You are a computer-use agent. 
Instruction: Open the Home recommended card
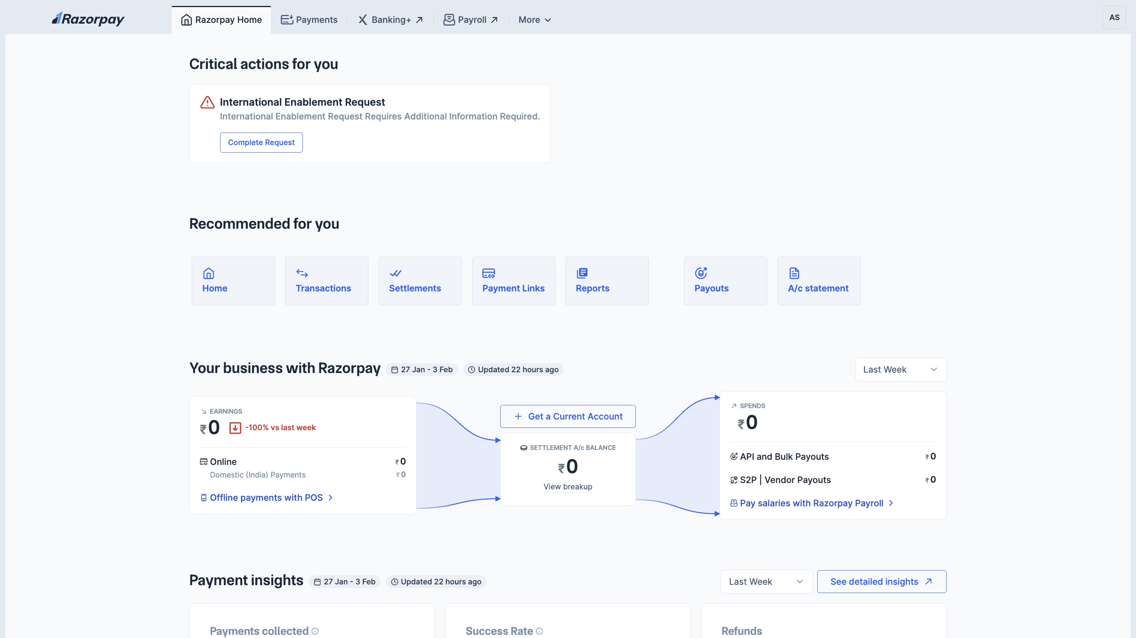[x=233, y=281]
